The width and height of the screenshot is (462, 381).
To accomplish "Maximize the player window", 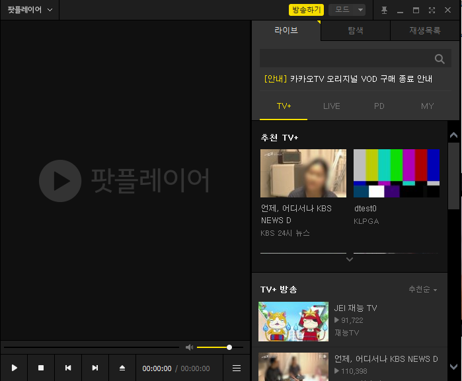I will click(416, 11).
